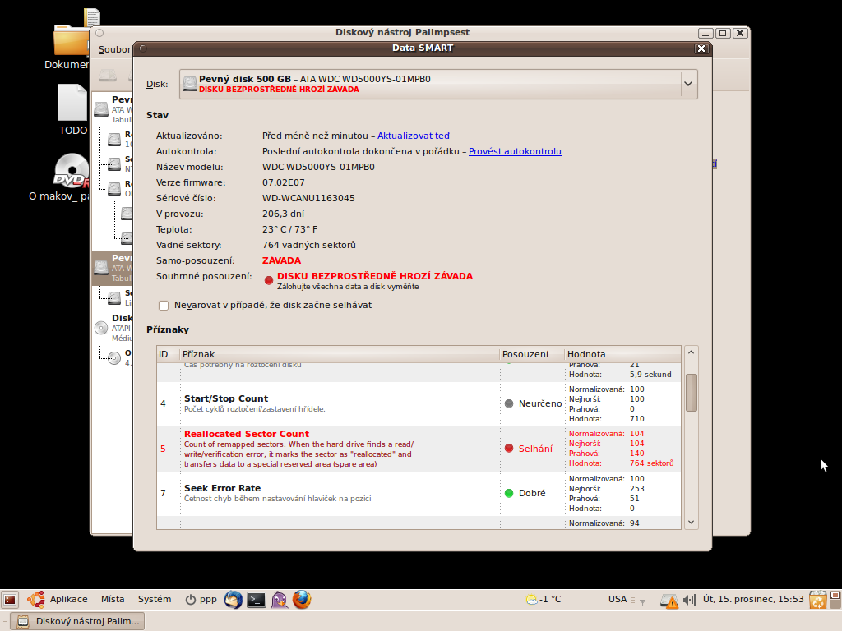Screen dimensions: 842x631
Task: Click the Posouzení column header
Action: click(x=532, y=354)
